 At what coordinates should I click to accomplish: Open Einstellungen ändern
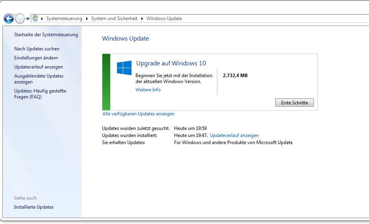coord(36,57)
